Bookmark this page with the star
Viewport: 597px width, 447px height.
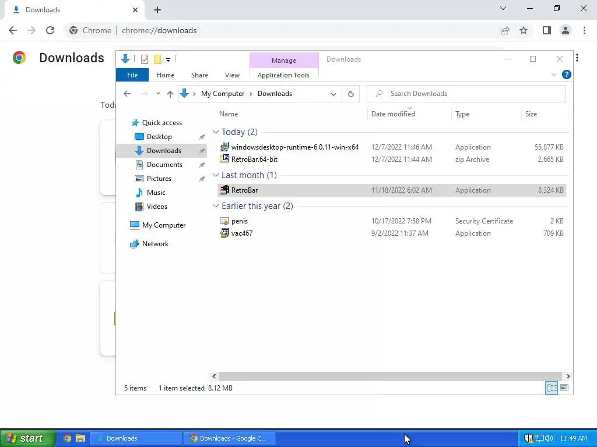[524, 30]
